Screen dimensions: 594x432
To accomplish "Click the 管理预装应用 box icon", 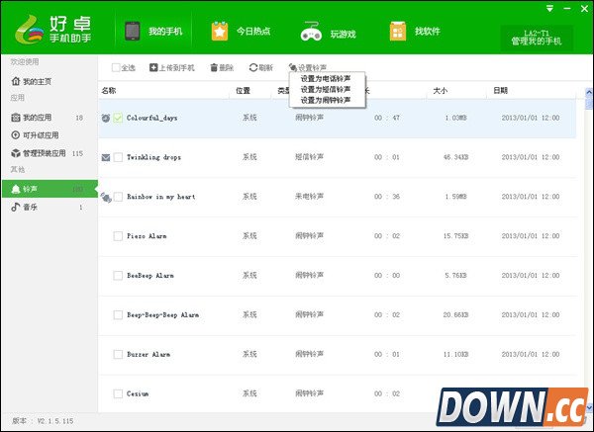I will (16, 153).
